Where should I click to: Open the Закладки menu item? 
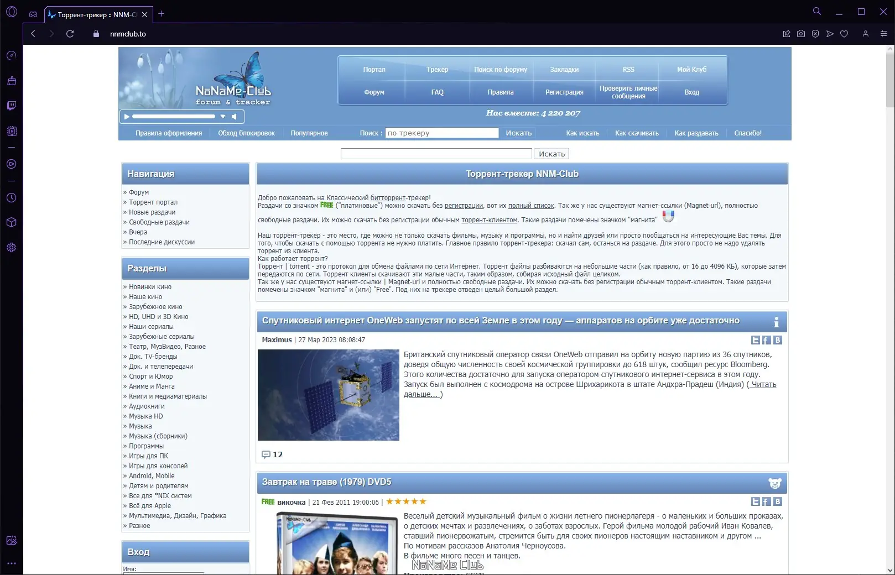point(564,70)
